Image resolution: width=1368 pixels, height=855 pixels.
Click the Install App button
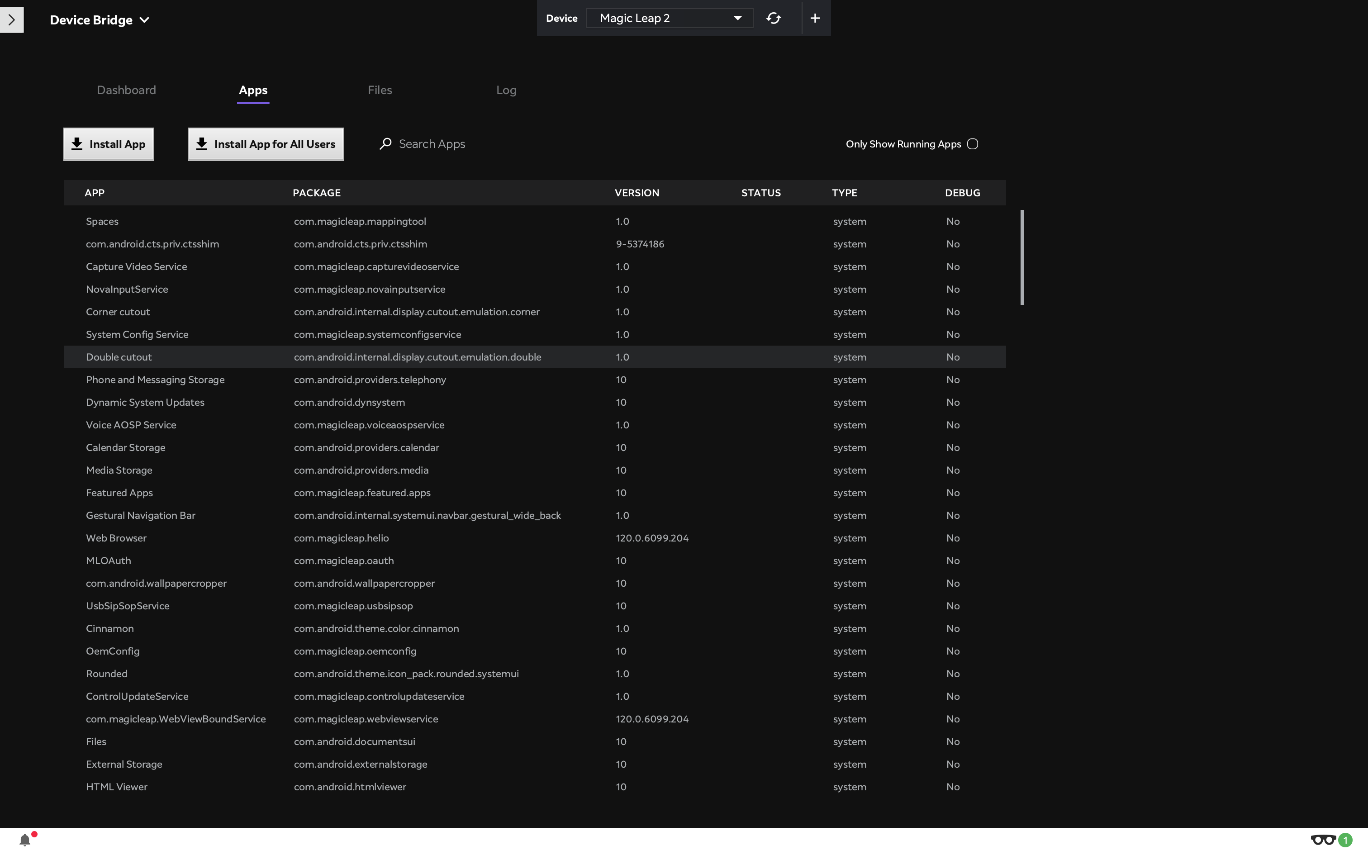(x=109, y=144)
